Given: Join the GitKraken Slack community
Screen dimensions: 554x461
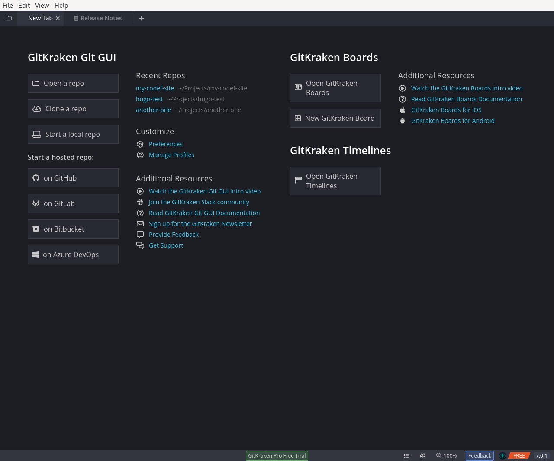Looking at the screenshot, I should tap(199, 202).
